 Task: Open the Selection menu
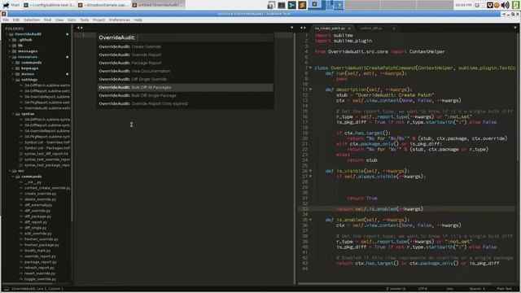[x=32, y=20]
